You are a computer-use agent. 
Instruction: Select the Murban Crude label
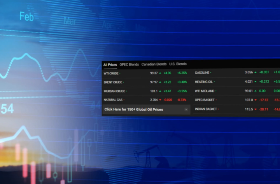pyautogui.click(x=114, y=91)
